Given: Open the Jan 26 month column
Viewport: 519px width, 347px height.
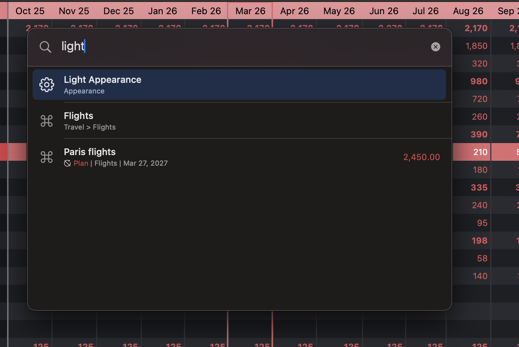Looking at the screenshot, I should (162, 11).
